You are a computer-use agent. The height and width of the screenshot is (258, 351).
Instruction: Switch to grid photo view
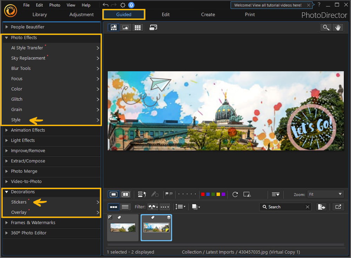pos(138,27)
